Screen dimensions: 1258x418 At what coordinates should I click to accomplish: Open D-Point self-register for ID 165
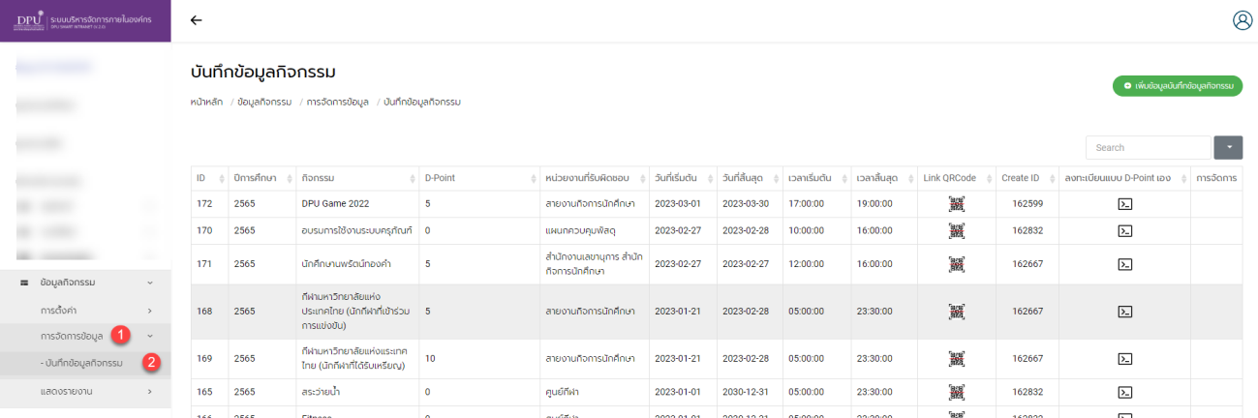click(x=1125, y=392)
